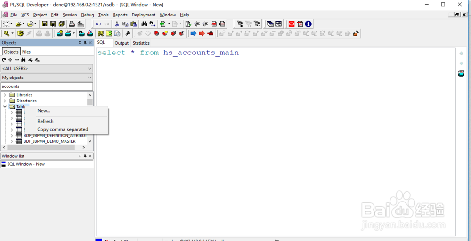Open the Tools menu
471x241 pixels.
[103, 15]
